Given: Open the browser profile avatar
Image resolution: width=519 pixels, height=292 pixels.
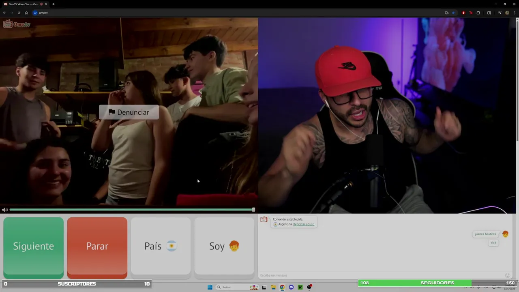Looking at the screenshot, I should click(x=507, y=13).
